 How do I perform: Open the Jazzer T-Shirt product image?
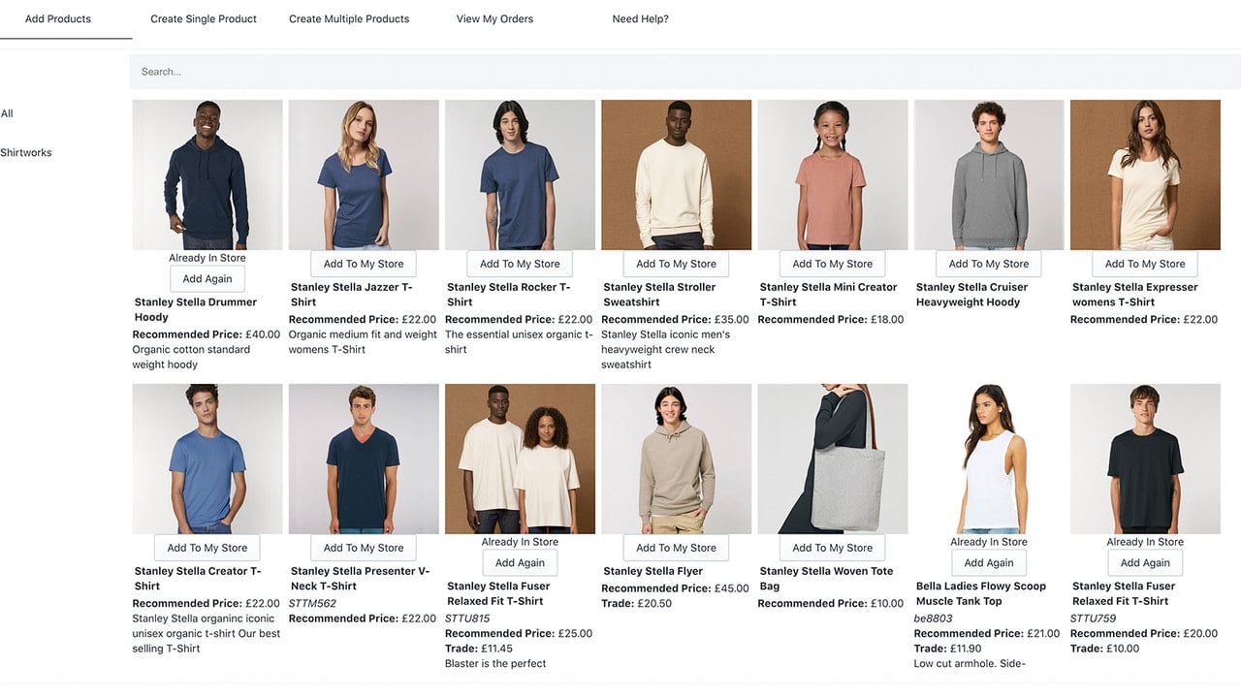(x=364, y=175)
